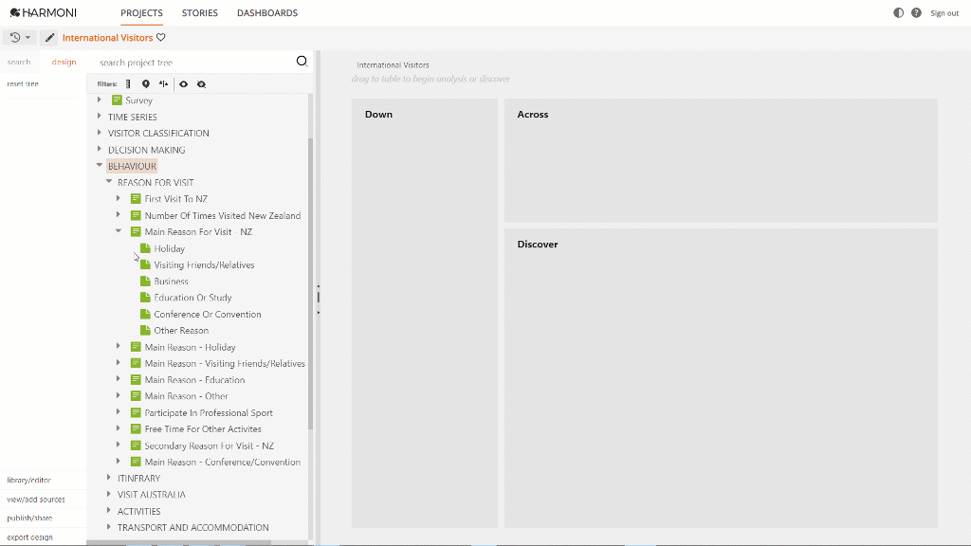This screenshot has width=971, height=546.
Task: Select the Holiday item
Action: (x=170, y=248)
